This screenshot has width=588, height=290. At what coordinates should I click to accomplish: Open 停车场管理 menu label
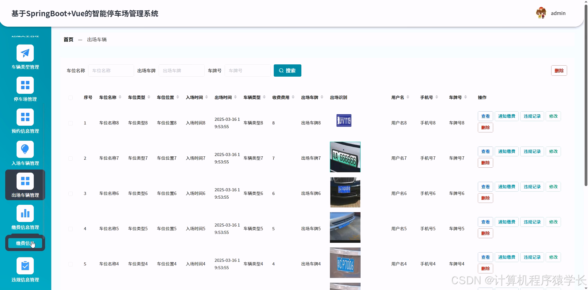click(x=25, y=99)
